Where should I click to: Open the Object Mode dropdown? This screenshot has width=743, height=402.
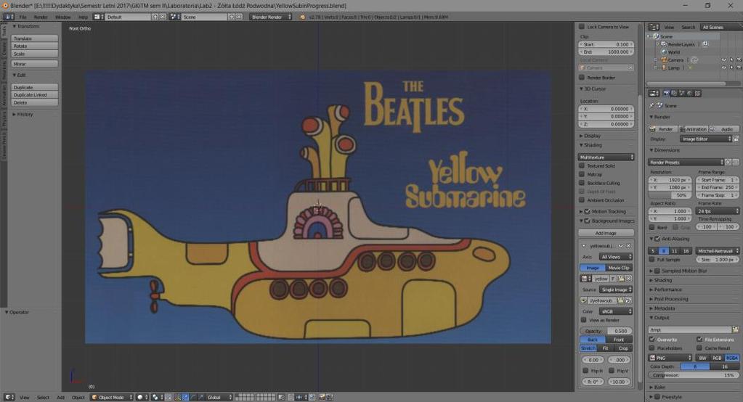(x=111, y=397)
